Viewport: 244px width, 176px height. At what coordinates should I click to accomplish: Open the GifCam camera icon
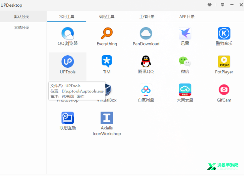coord(224,90)
